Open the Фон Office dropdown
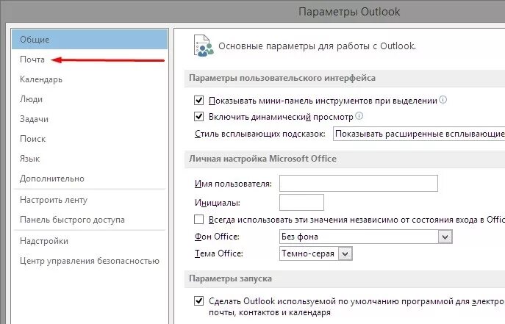This screenshot has width=505, height=324. tap(366, 237)
